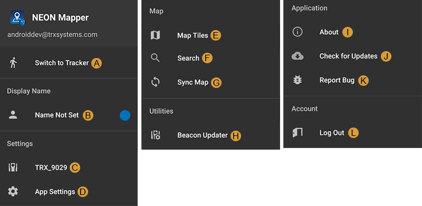Click the person icon beside Name Not Set
The height and width of the screenshot is (206, 422).
click(x=13, y=115)
